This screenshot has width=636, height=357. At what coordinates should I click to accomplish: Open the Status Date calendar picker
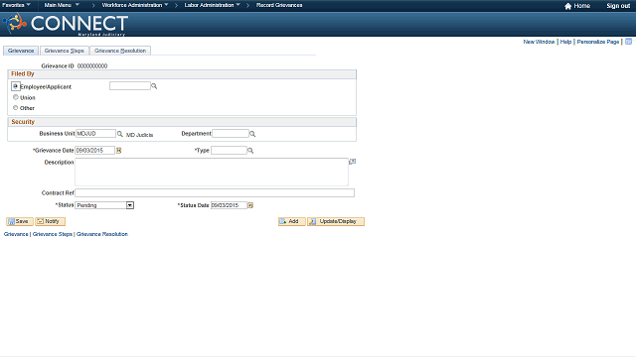coord(250,205)
